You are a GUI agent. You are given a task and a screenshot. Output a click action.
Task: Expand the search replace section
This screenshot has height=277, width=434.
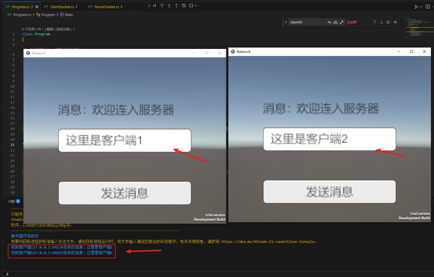(x=286, y=22)
